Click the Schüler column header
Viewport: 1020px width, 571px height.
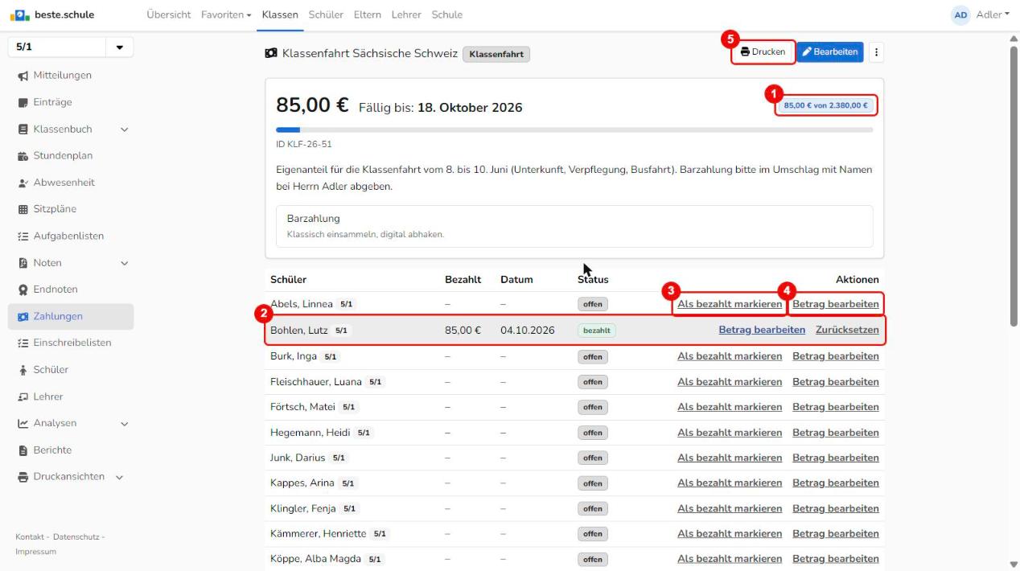[288, 280]
